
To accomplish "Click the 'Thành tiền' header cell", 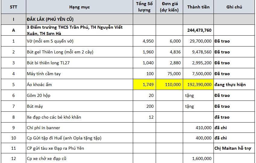I will [x=198, y=7].
